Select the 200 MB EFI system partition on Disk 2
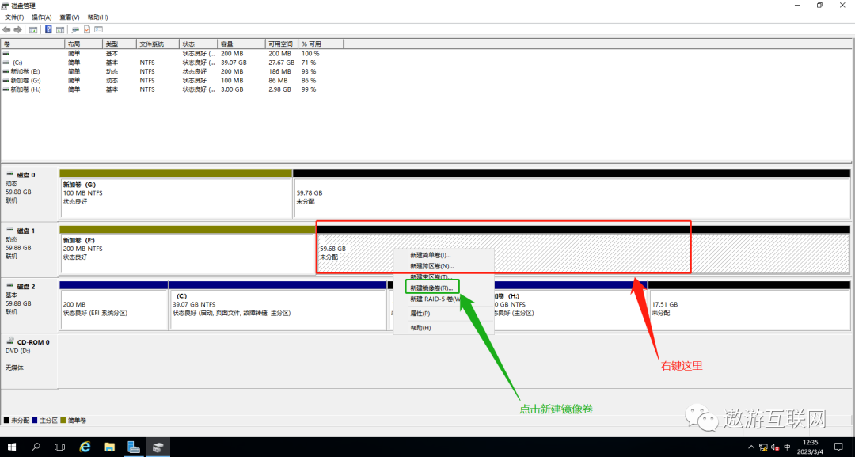This screenshot has height=457, width=855. point(114,306)
